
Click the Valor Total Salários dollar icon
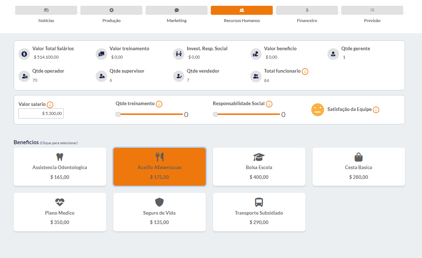point(24,54)
